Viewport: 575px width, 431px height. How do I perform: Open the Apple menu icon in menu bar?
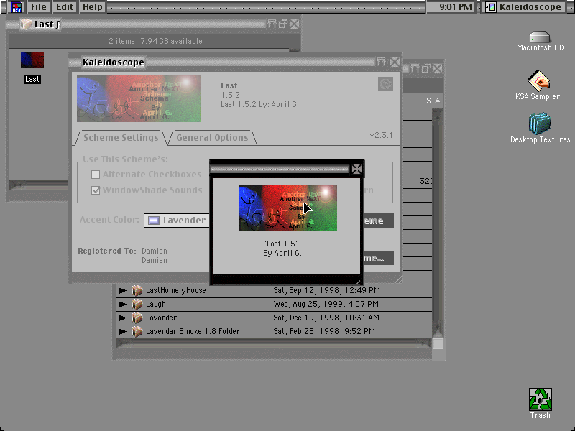17,6
